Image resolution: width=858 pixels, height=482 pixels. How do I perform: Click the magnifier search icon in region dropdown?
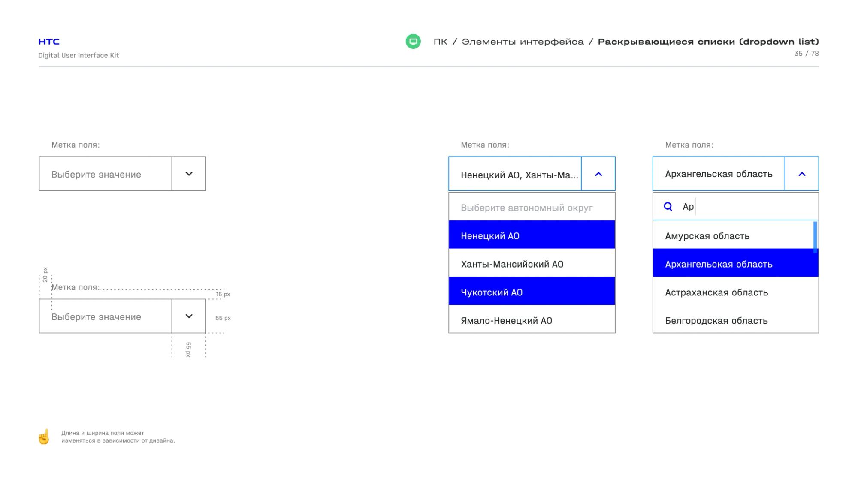[668, 207]
